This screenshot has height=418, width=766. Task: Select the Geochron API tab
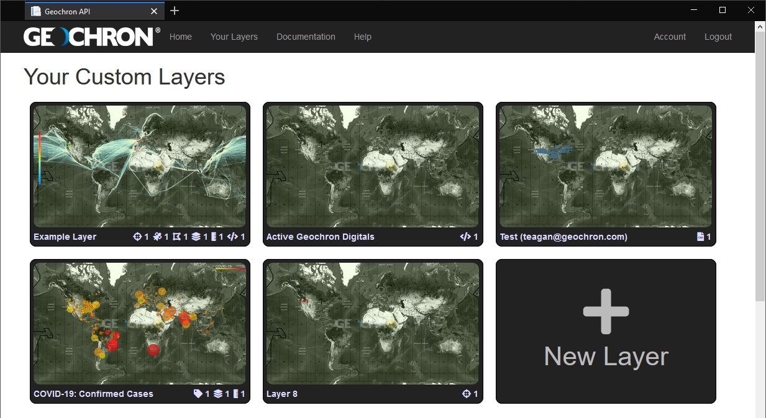[95, 11]
